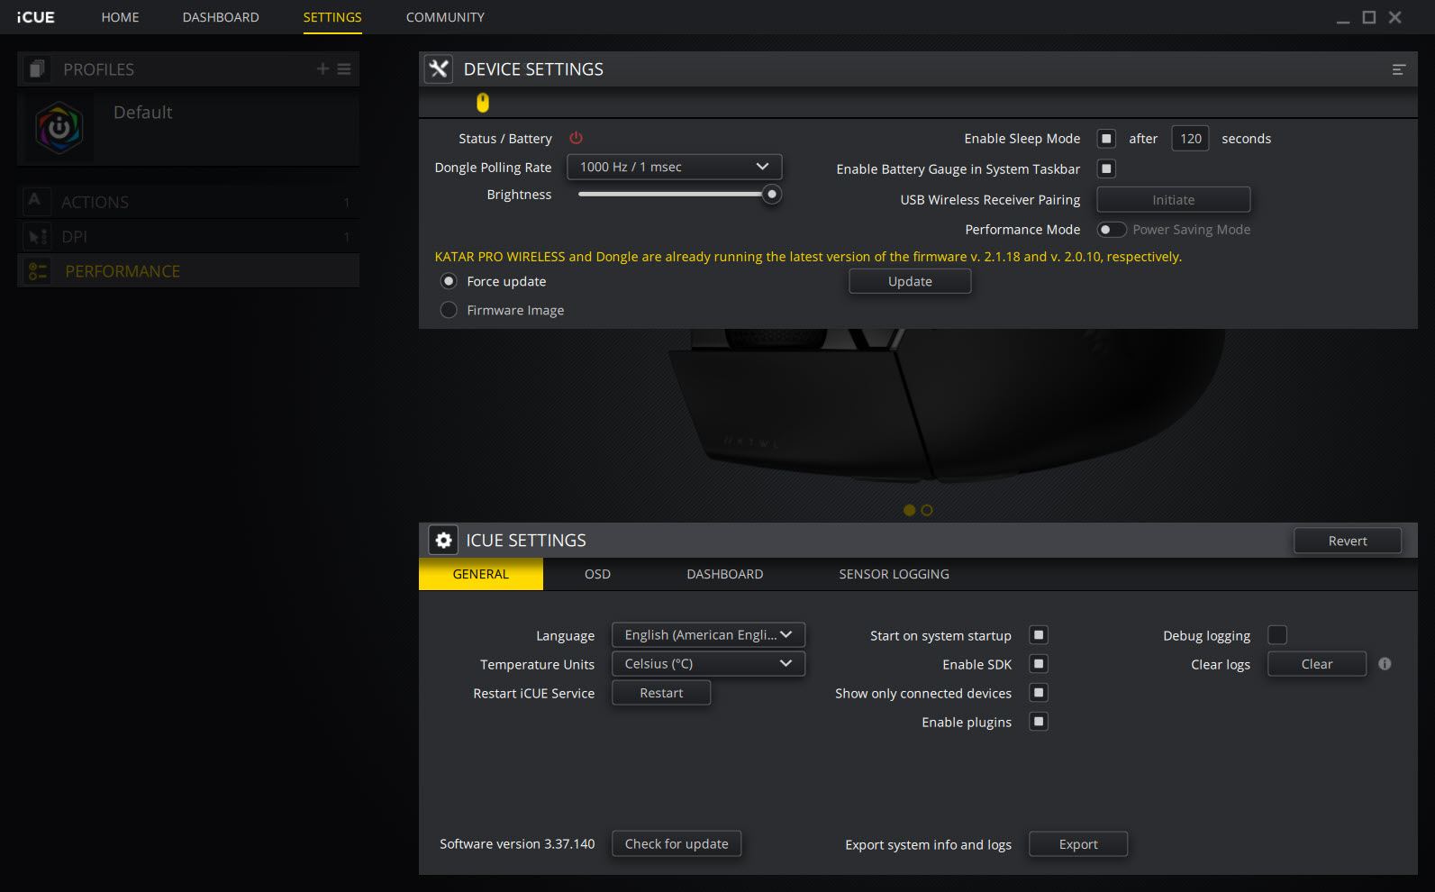Click the firmware Update button

point(910,281)
